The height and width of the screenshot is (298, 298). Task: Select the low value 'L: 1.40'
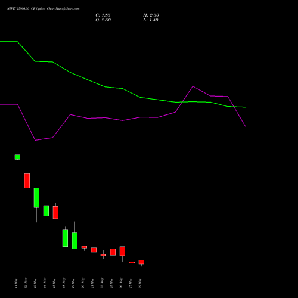point(151,20)
